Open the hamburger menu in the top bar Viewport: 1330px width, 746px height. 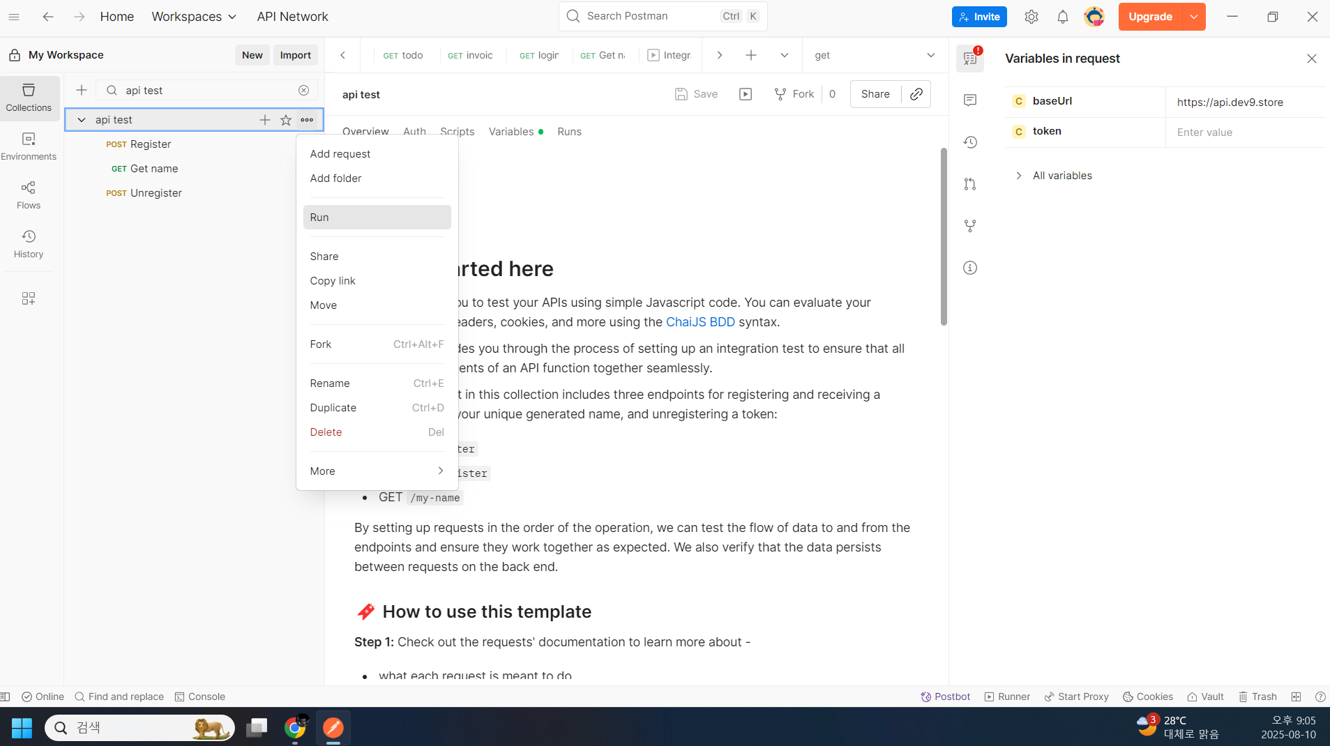[14, 17]
